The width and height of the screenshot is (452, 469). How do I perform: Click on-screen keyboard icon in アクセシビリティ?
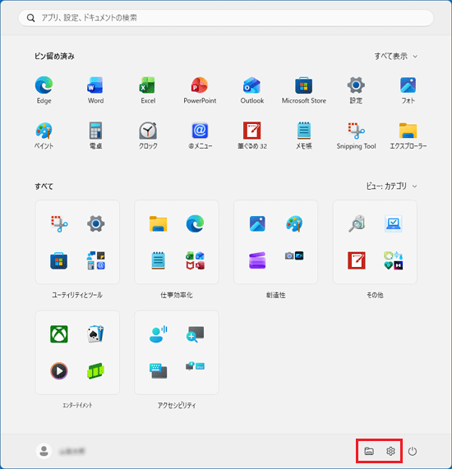[x=158, y=371]
